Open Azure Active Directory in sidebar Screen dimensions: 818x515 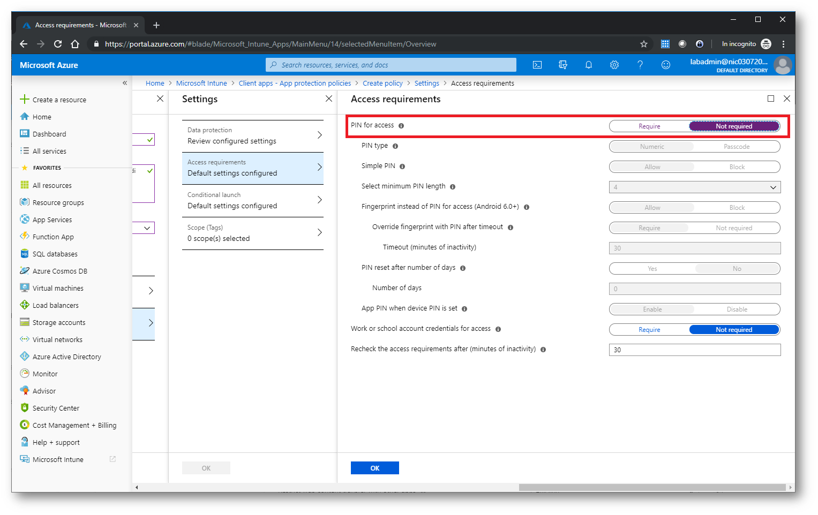[x=66, y=357]
